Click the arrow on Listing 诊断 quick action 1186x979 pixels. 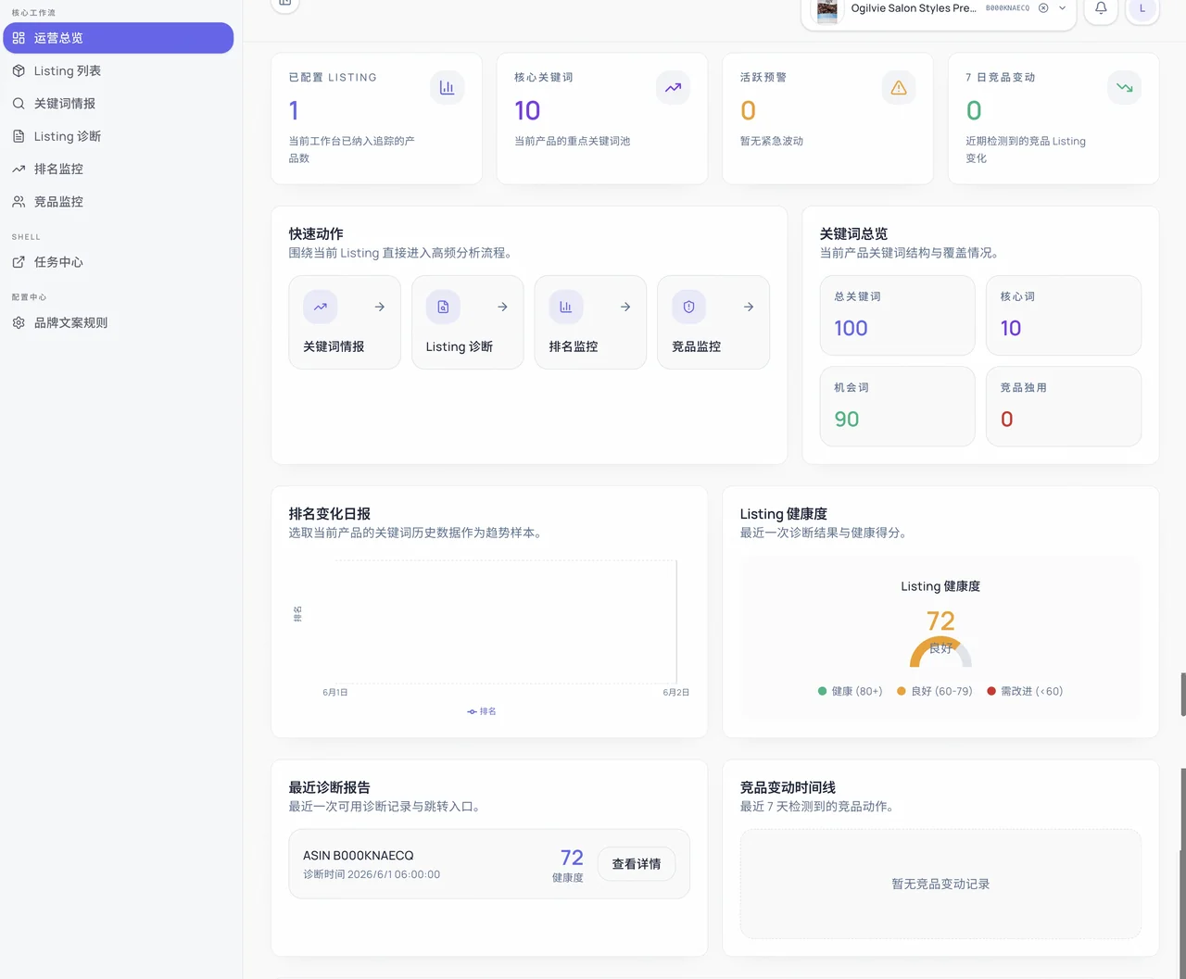pyautogui.click(x=502, y=307)
